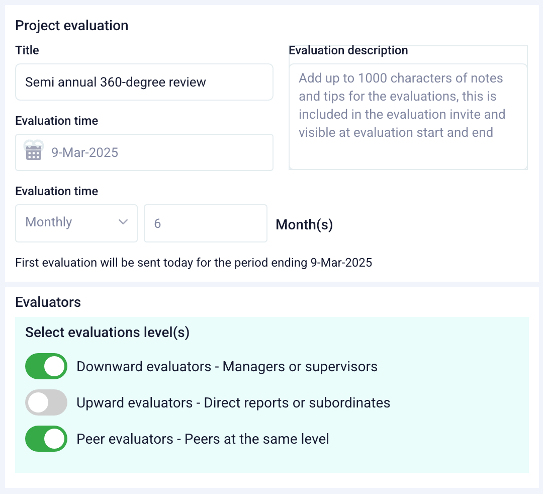Click the Downward evaluators - Managers label
This screenshot has width=543, height=494.
tap(227, 366)
